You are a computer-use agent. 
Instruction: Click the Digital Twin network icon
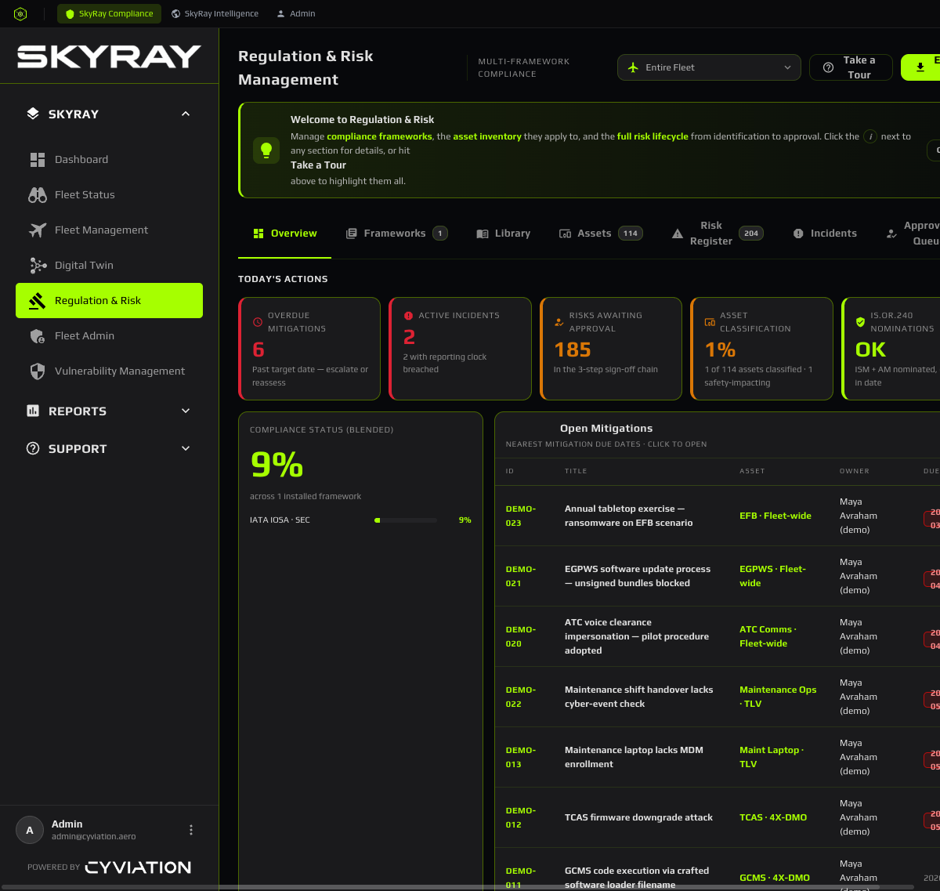coord(38,265)
